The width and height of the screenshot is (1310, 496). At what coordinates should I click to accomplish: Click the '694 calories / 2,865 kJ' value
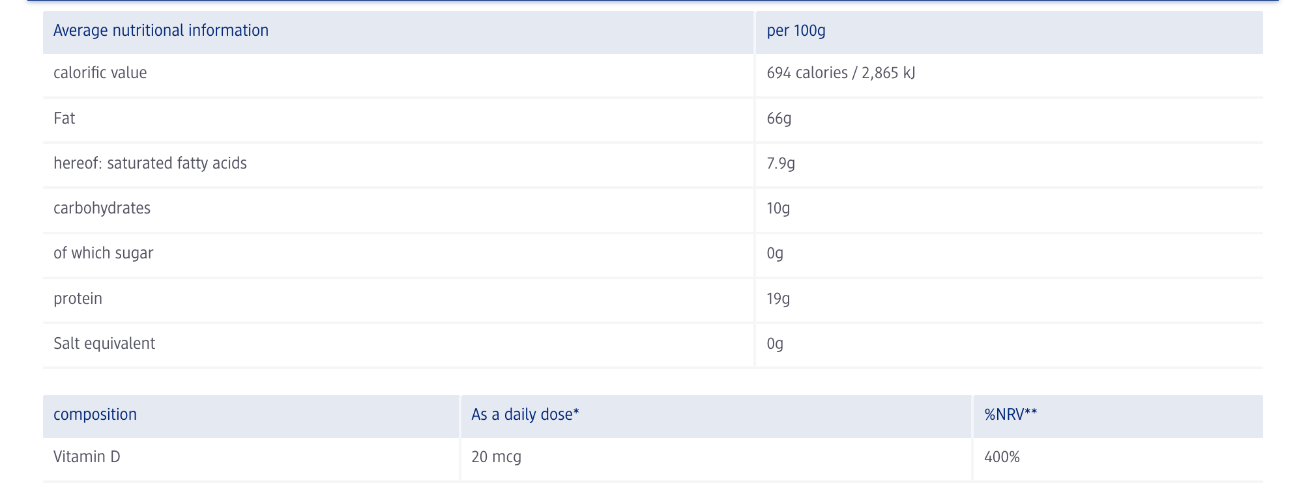841,73
